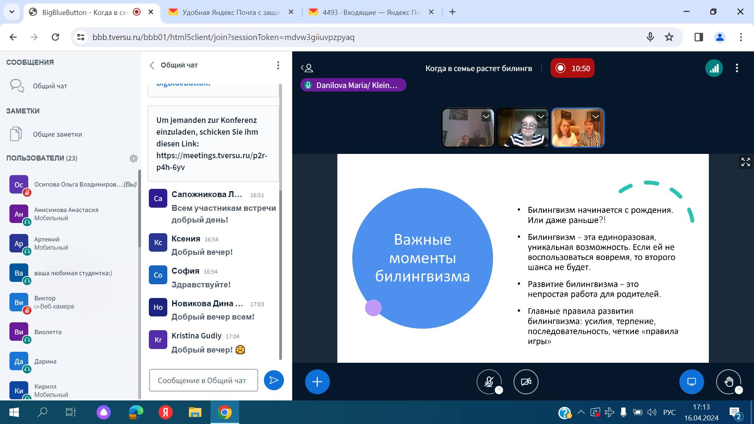Open user list settings gear
This screenshot has height=424, width=754.
[x=134, y=158]
